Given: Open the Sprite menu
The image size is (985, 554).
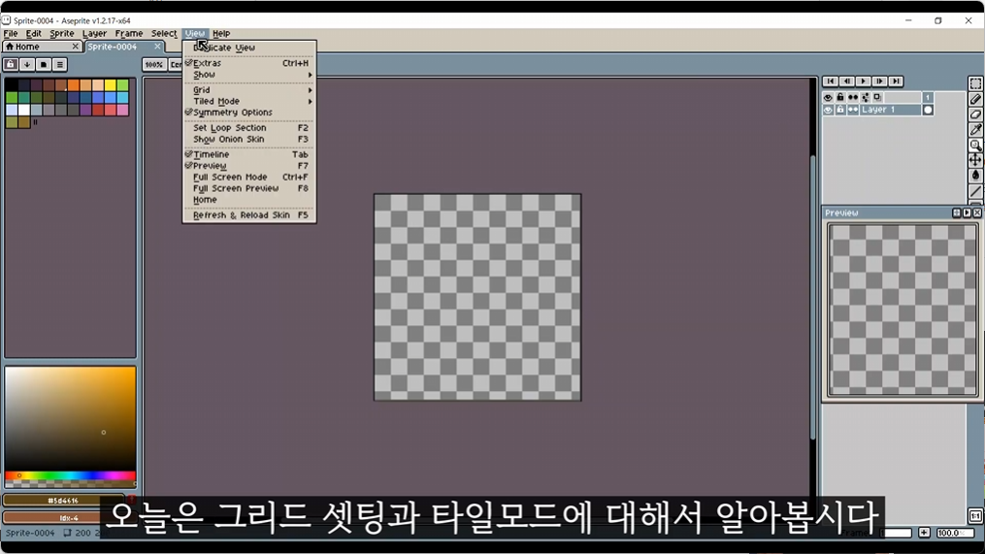Looking at the screenshot, I should pos(61,33).
